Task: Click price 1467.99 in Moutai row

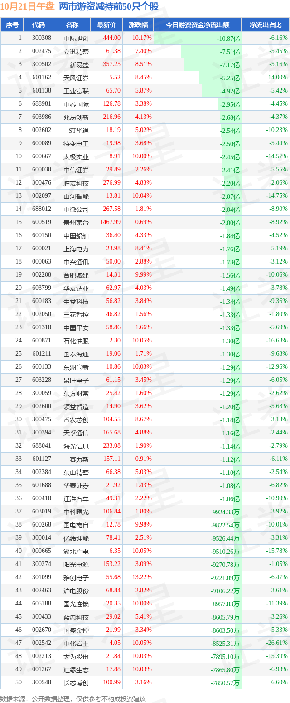Action: tap(111, 222)
